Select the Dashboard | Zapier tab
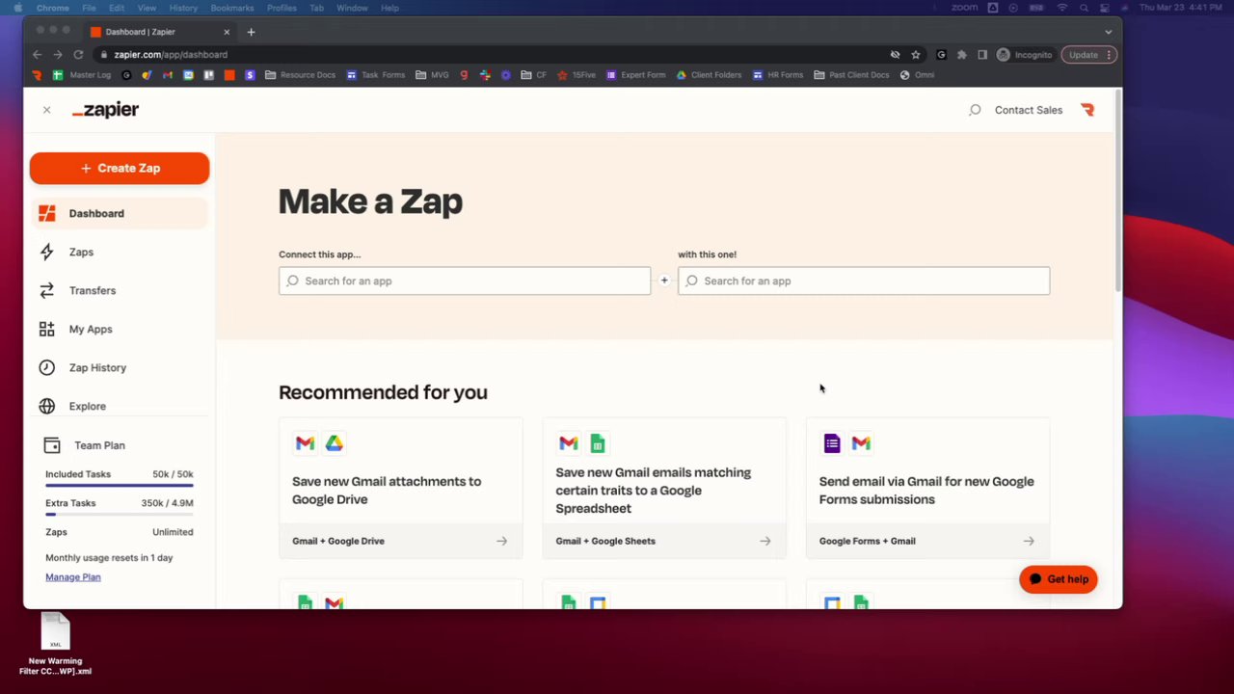Image resolution: width=1234 pixels, height=694 pixels. point(160,32)
